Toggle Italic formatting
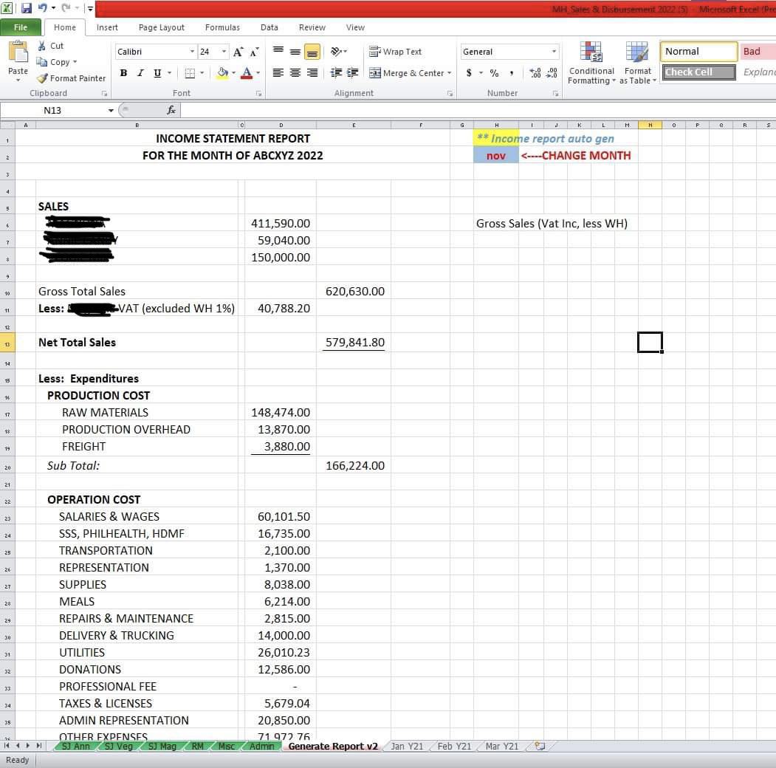Image resolution: width=776 pixels, height=768 pixels. click(x=140, y=73)
